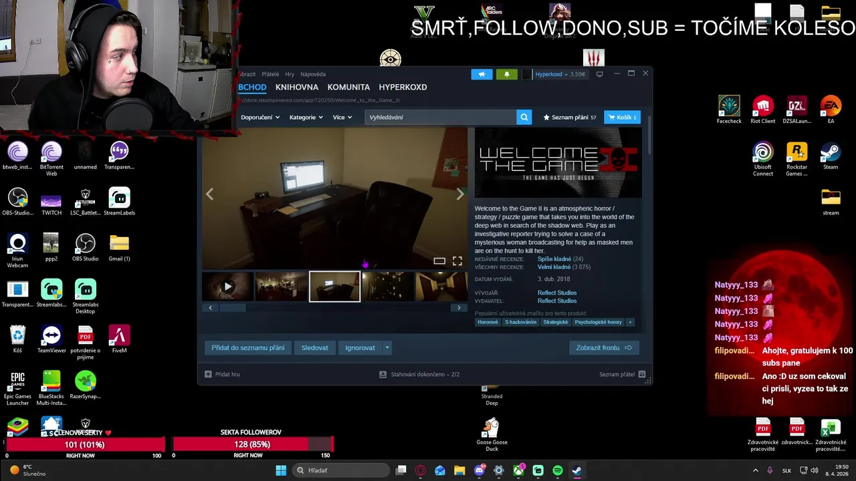The width and height of the screenshot is (856, 481).
Task: Open the Epic Games Launcher desktop icon
Action: click(17, 389)
